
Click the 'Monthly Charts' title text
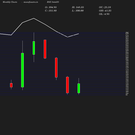[10, 2]
